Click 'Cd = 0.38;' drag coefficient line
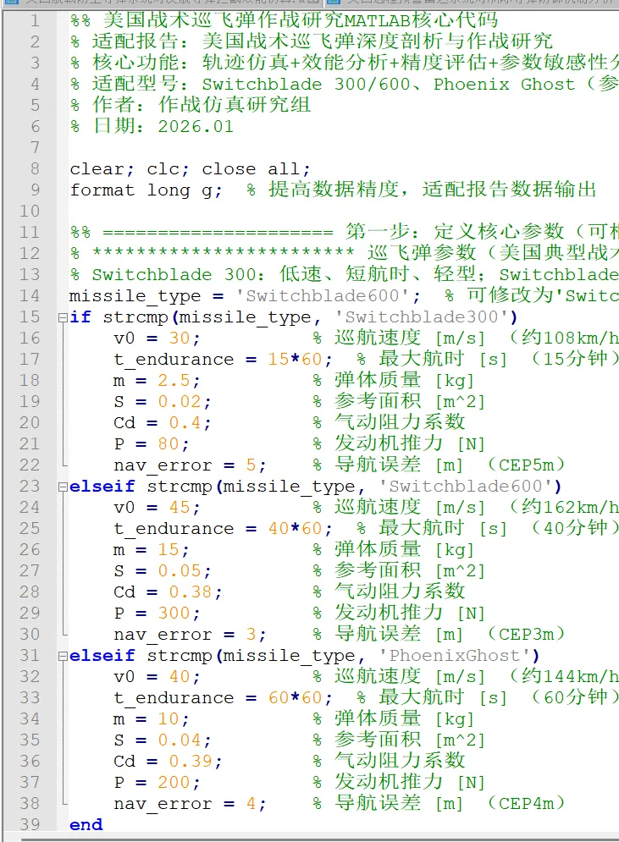 [x=168, y=592]
